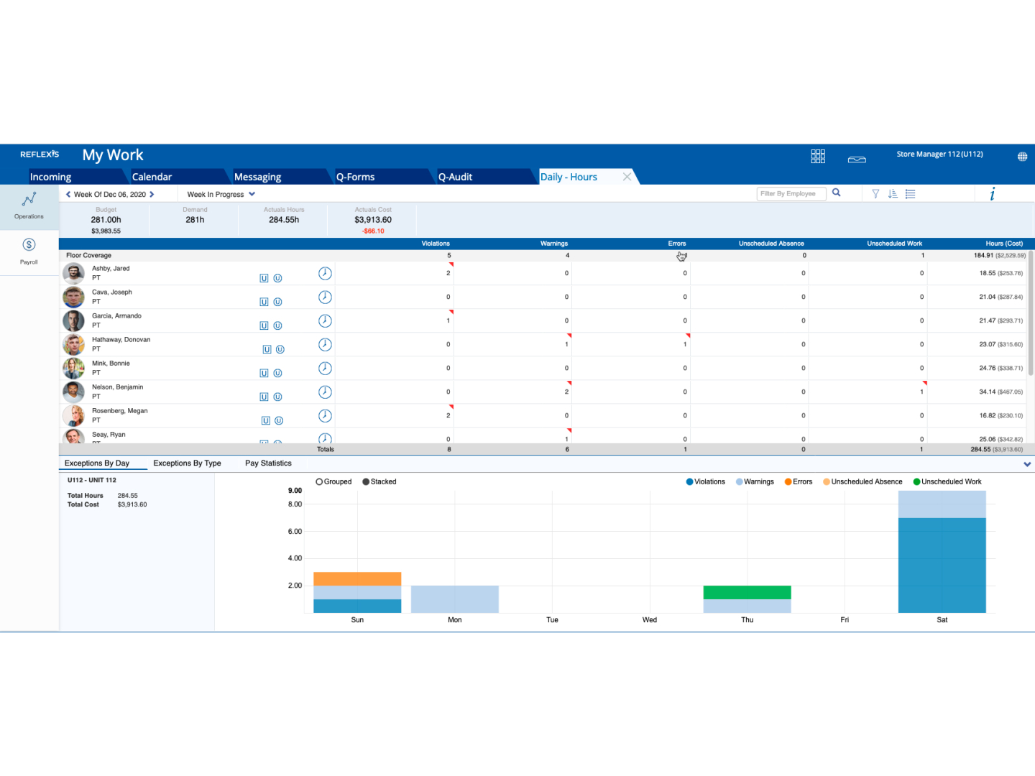This screenshot has height=776, width=1035.
Task: Open the inbox tray icon in header
Action: pos(857,159)
